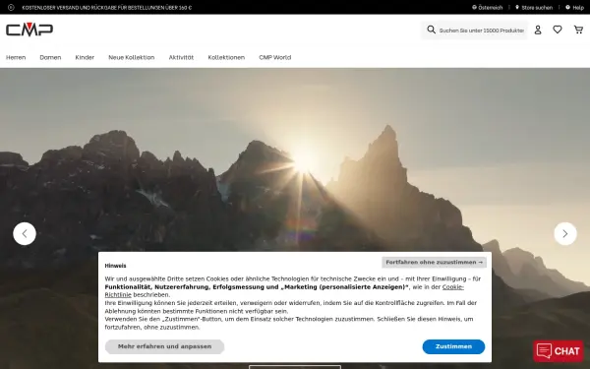Open the shopping cart icon
Viewport: 590px width, 369px height.
[x=578, y=30]
